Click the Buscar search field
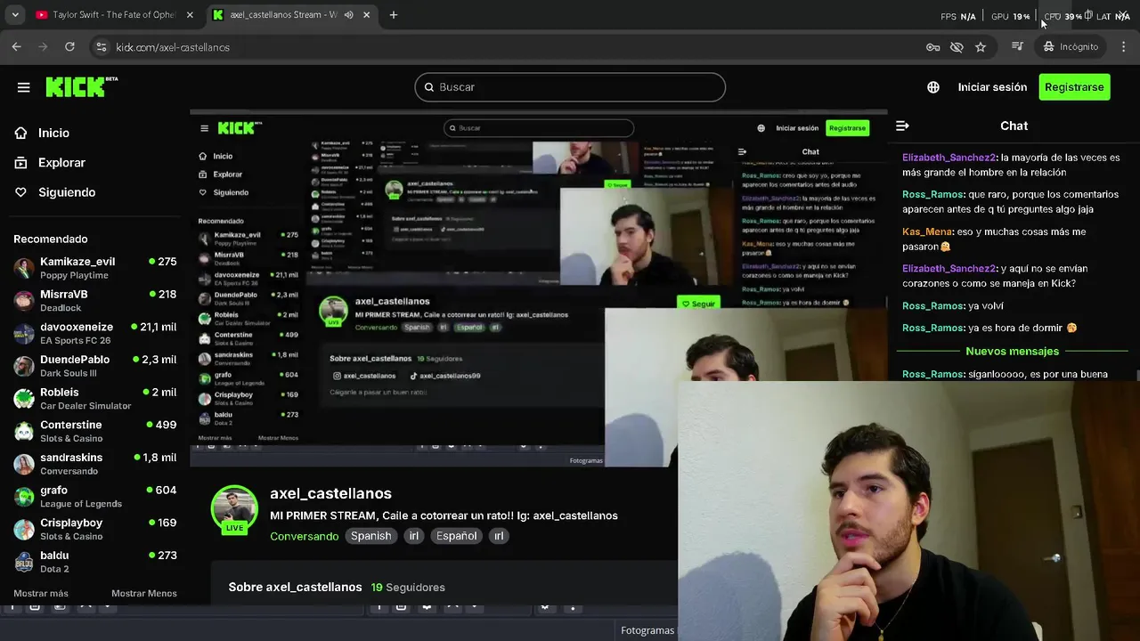Image resolution: width=1140 pixels, height=641 pixels. (570, 87)
